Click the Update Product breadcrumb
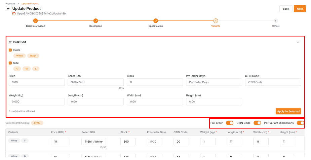 [x=30, y=4]
